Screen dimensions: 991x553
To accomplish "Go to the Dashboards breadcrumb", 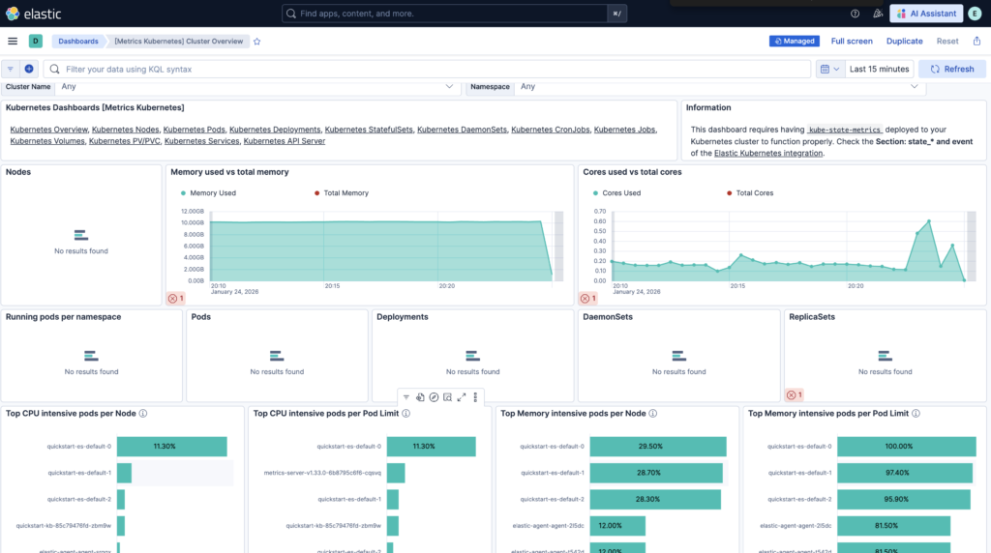I will point(77,42).
